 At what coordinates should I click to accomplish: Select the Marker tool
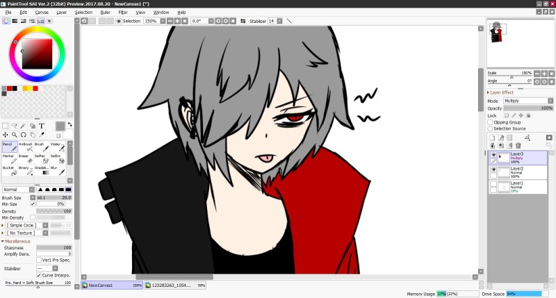[10, 158]
